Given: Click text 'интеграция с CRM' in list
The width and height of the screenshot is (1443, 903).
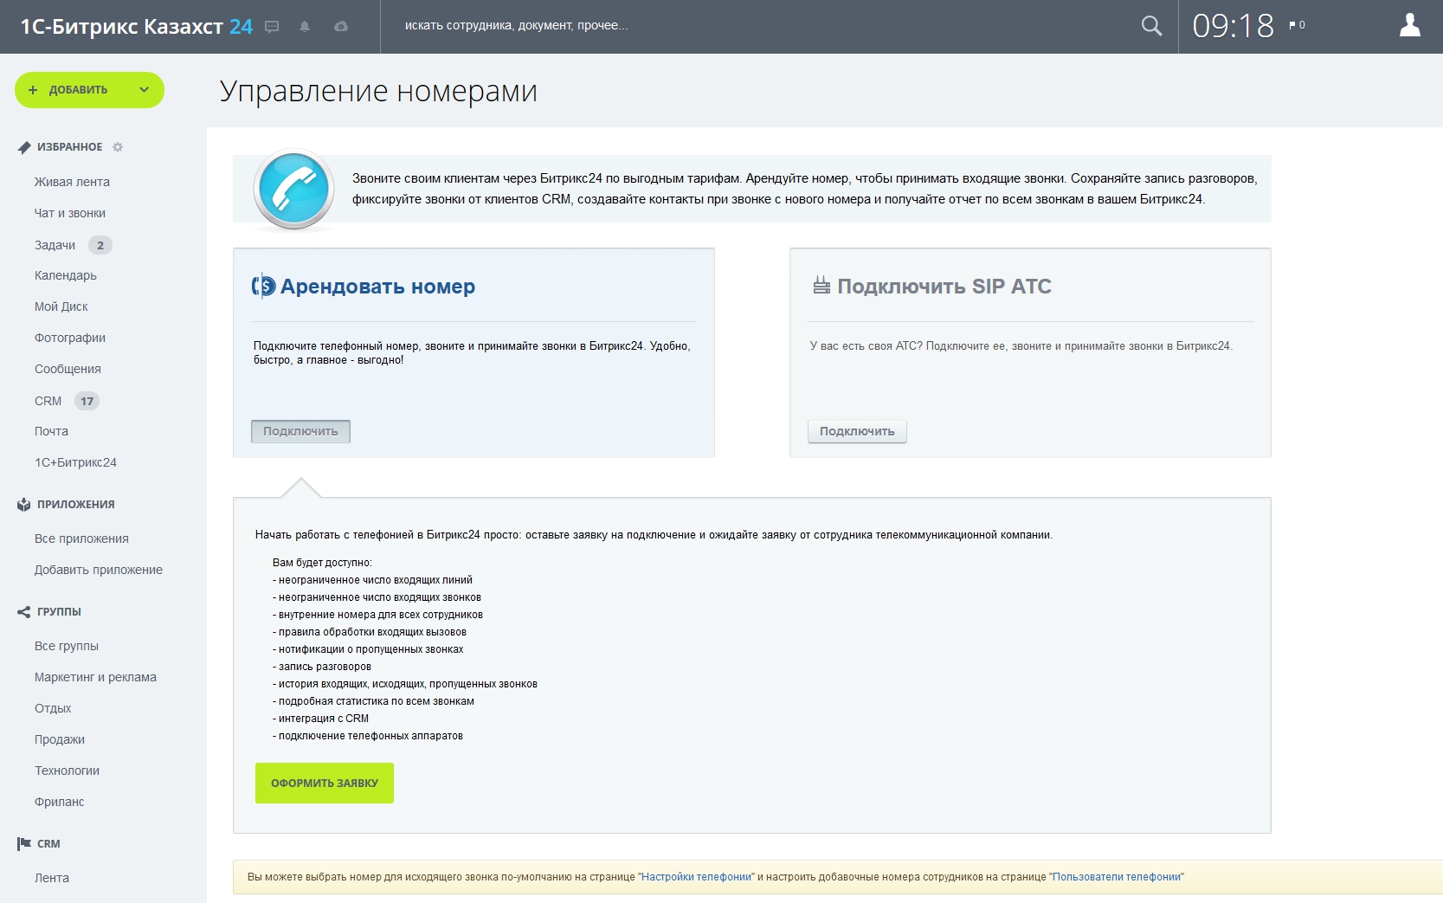Looking at the screenshot, I should [324, 719].
